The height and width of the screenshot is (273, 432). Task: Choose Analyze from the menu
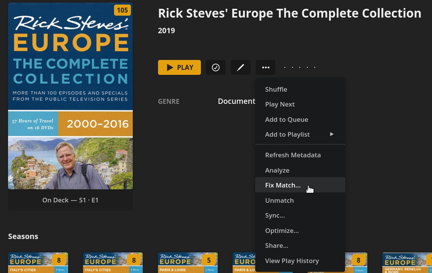click(x=300, y=170)
